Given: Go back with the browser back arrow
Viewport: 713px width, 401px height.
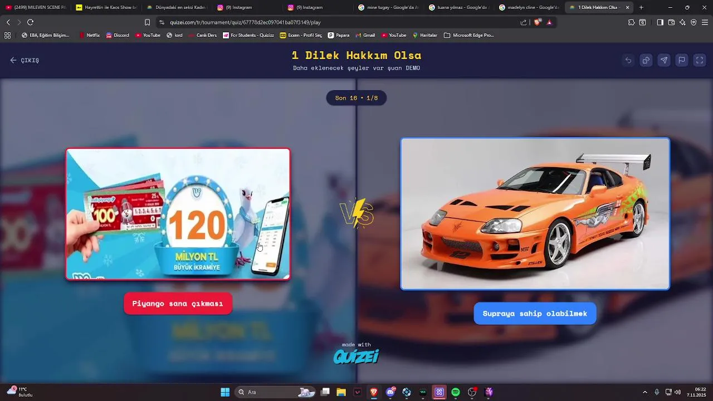Looking at the screenshot, I should (8, 22).
